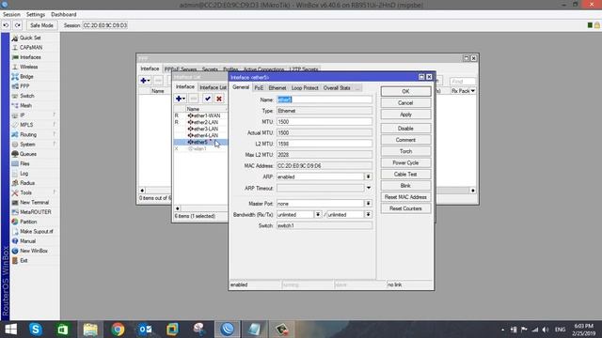Open Wireless sidebar item

pyautogui.click(x=28, y=67)
